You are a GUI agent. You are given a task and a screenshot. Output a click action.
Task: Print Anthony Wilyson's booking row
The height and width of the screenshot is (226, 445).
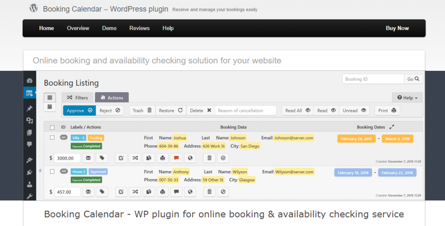coord(163,192)
